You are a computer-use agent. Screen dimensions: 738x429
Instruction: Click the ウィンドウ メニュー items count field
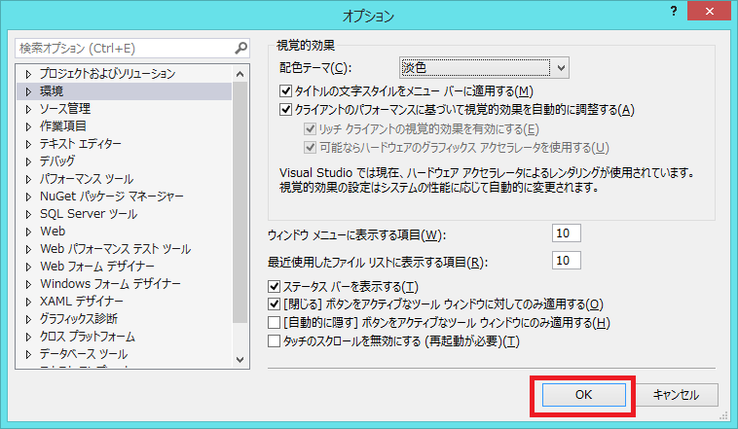click(x=567, y=233)
